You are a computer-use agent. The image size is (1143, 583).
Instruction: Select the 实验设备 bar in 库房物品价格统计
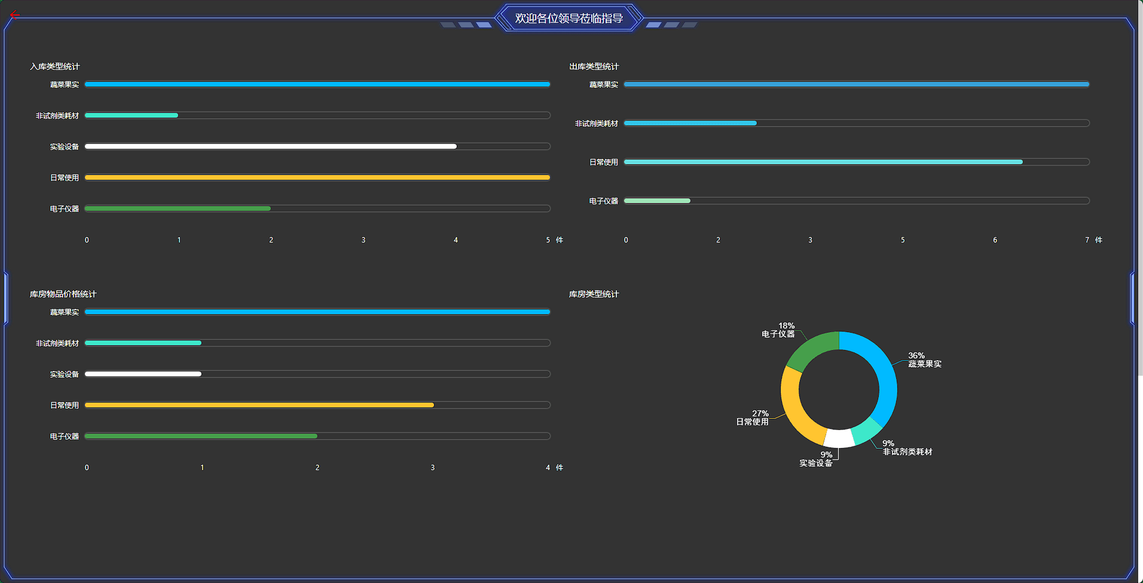pos(143,374)
